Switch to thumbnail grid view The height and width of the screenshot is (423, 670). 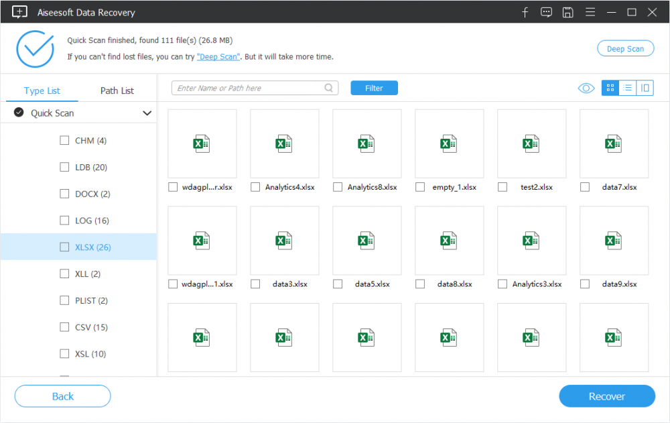610,88
